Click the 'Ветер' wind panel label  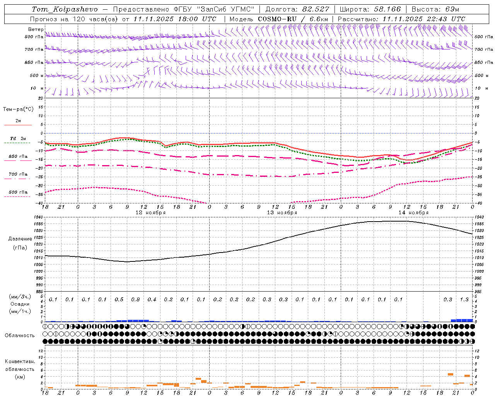click(36, 29)
